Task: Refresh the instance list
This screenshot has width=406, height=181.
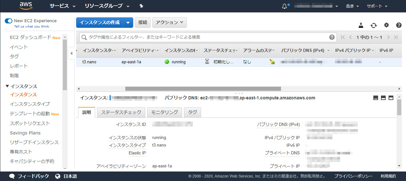Action: [374, 25]
